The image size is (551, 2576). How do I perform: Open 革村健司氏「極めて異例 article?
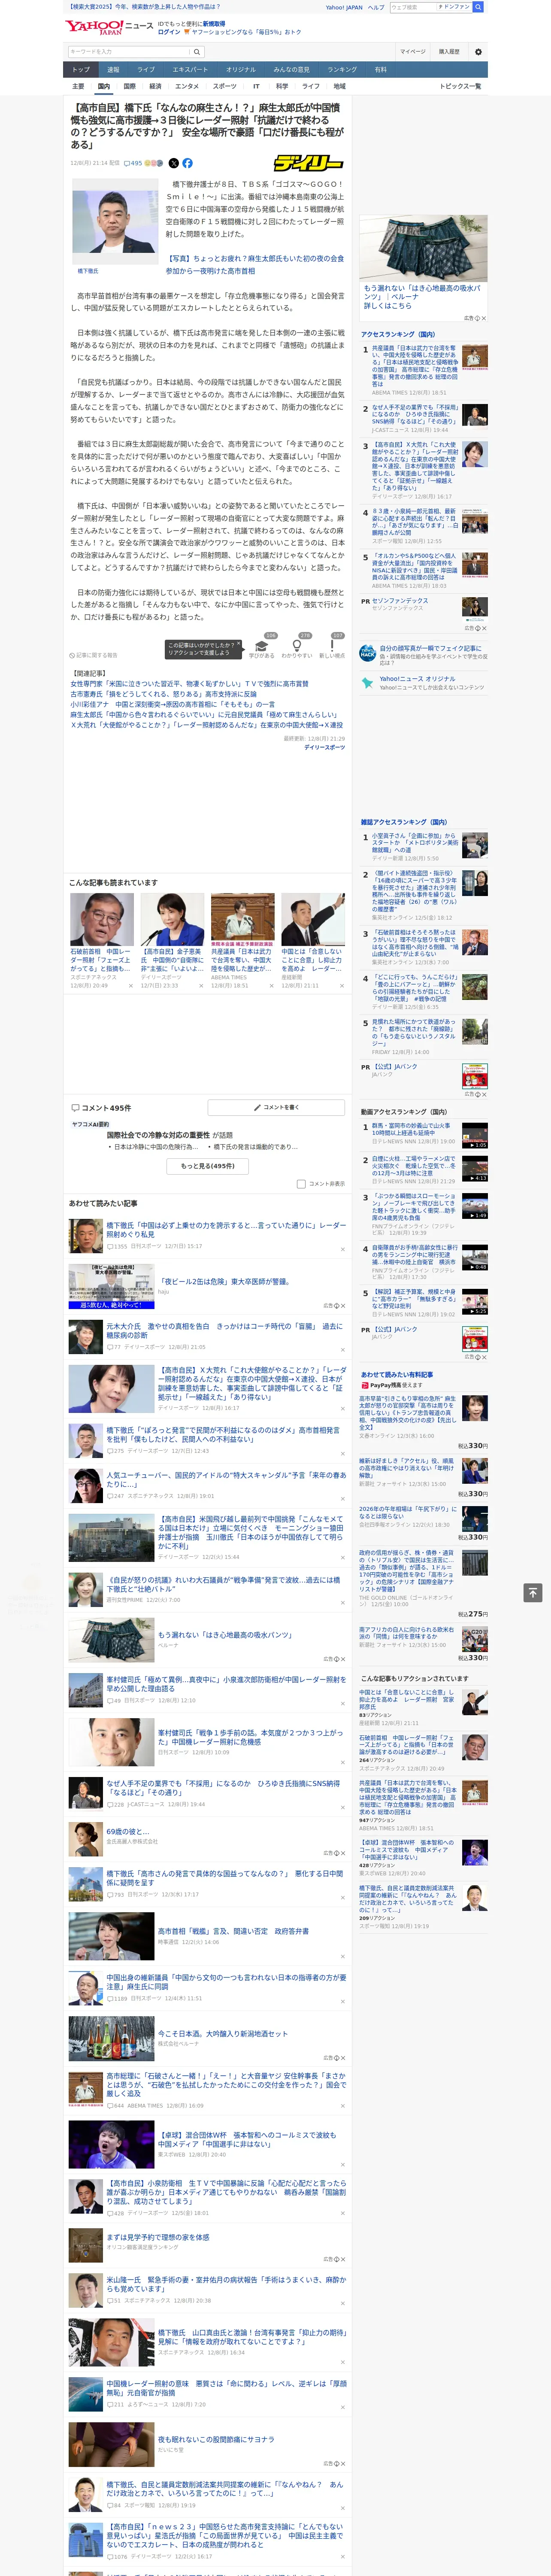pos(226,1684)
